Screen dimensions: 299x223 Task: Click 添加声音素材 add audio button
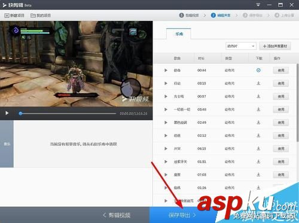(x=275, y=46)
